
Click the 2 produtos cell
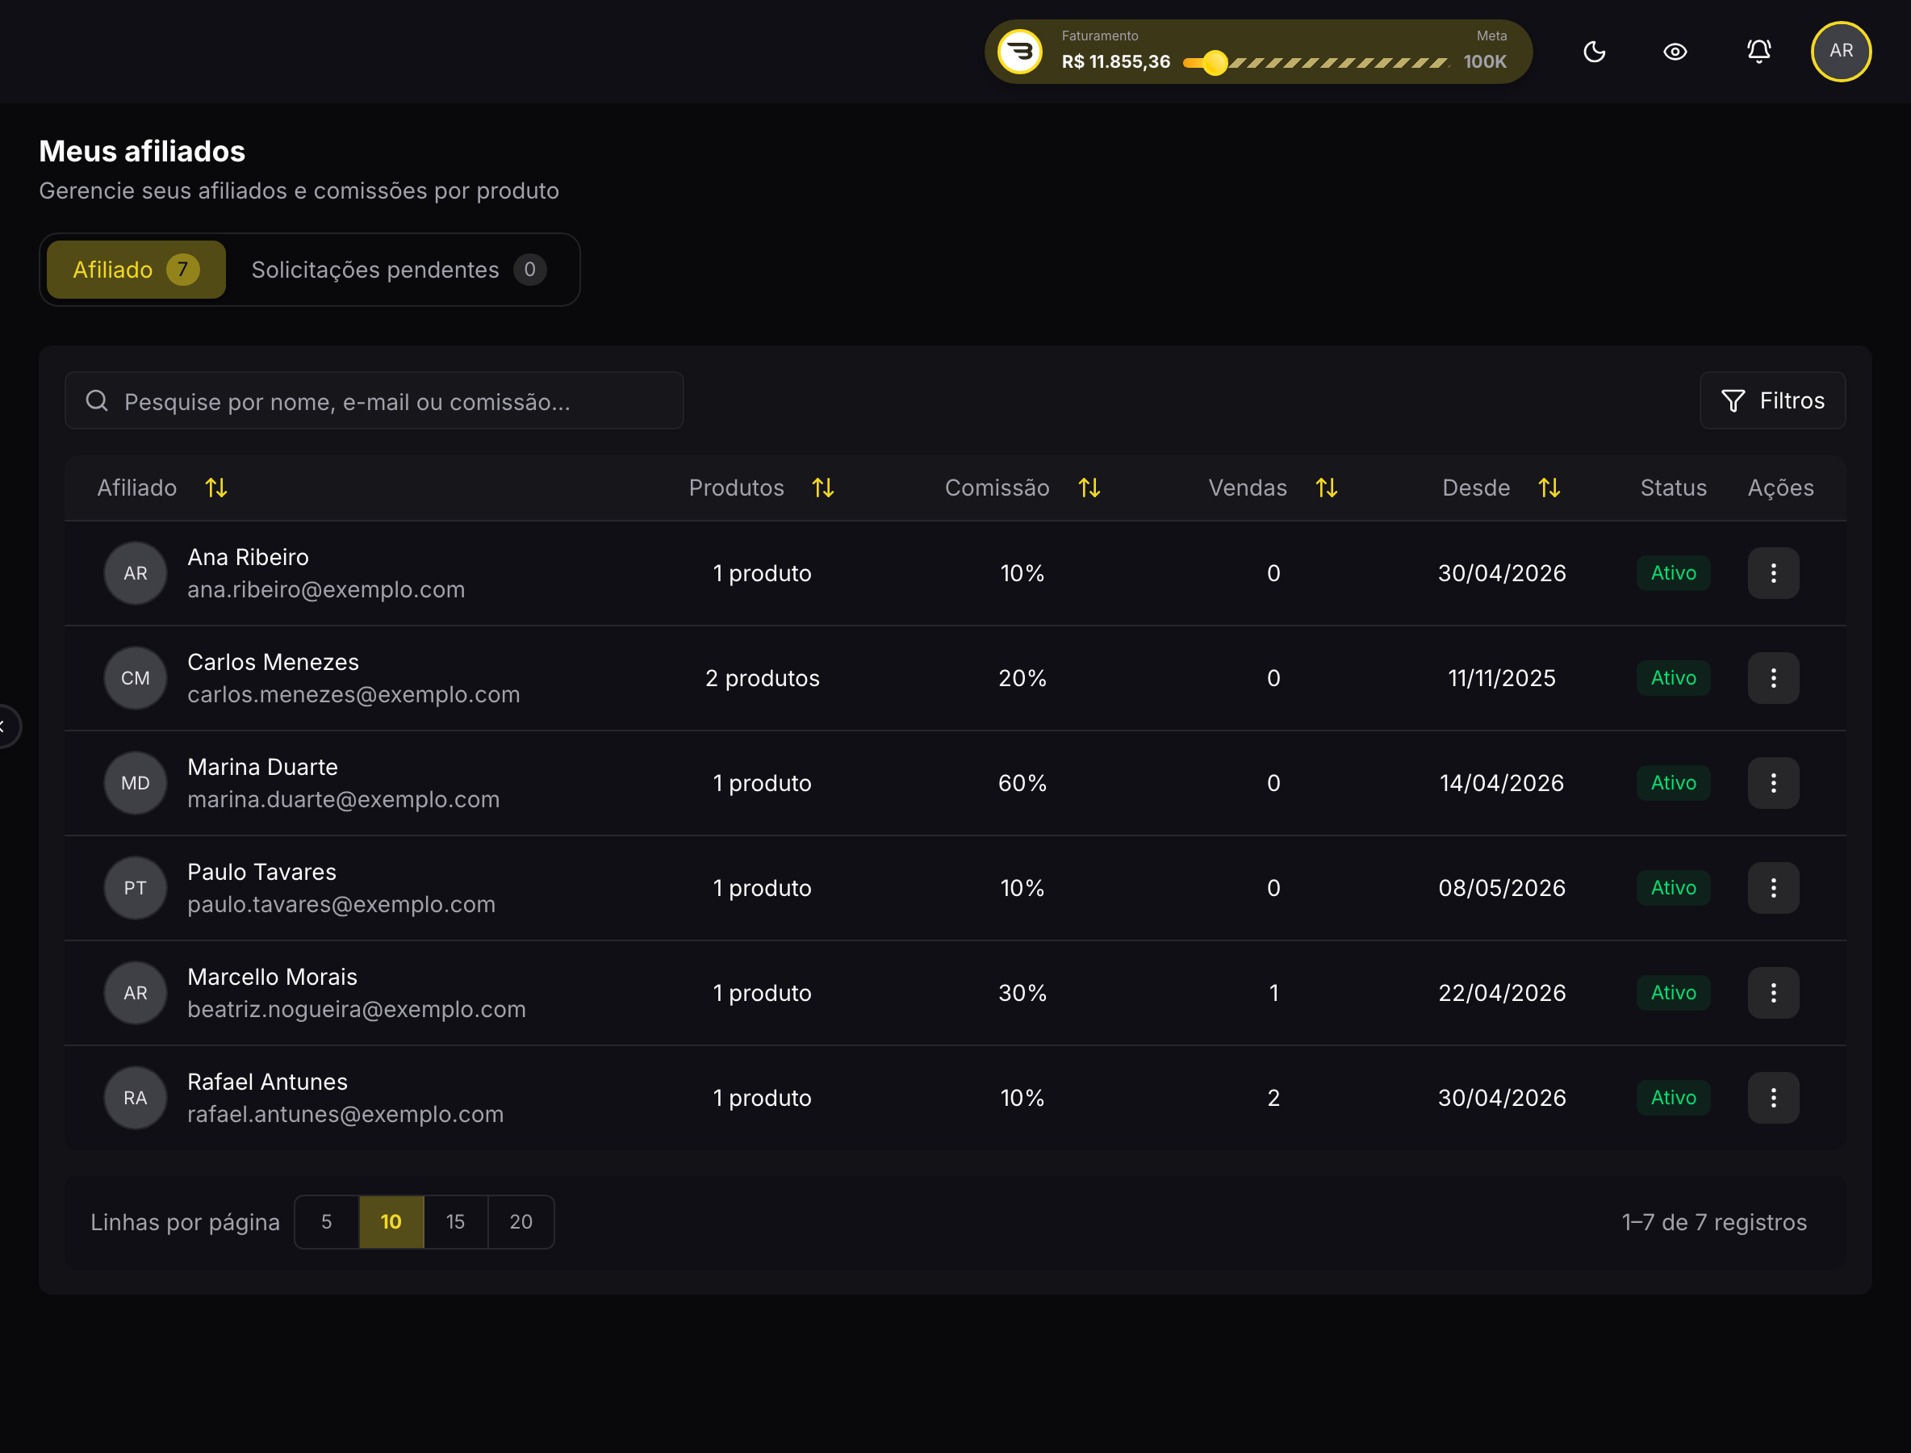click(x=763, y=678)
